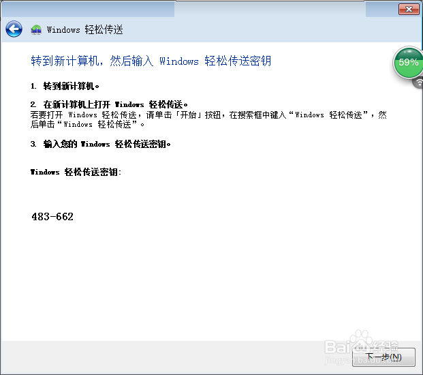
Task: Click the Wi-Fi icon below the 59% ball
Action: (x=419, y=82)
